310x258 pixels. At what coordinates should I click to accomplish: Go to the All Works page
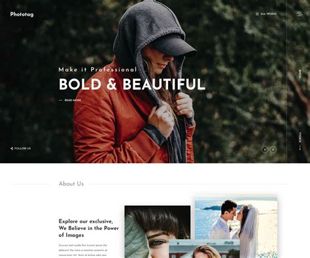click(268, 14)
